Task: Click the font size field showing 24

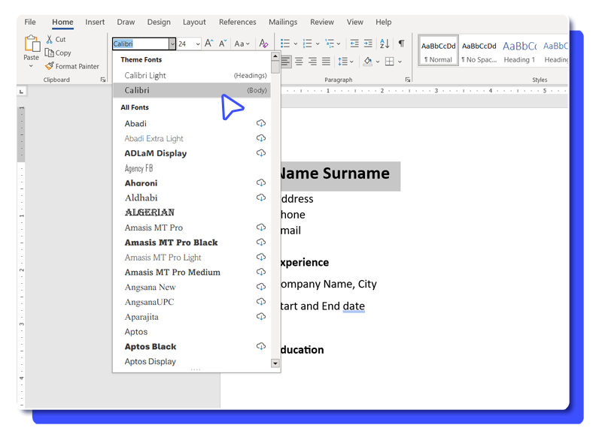Action: click(186, 44)
